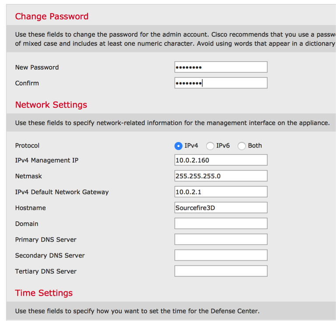Viewport: 336px width, 321px height.
Task: Select the IPv4 protocol radio button
Action: click(x=178, y=146)
